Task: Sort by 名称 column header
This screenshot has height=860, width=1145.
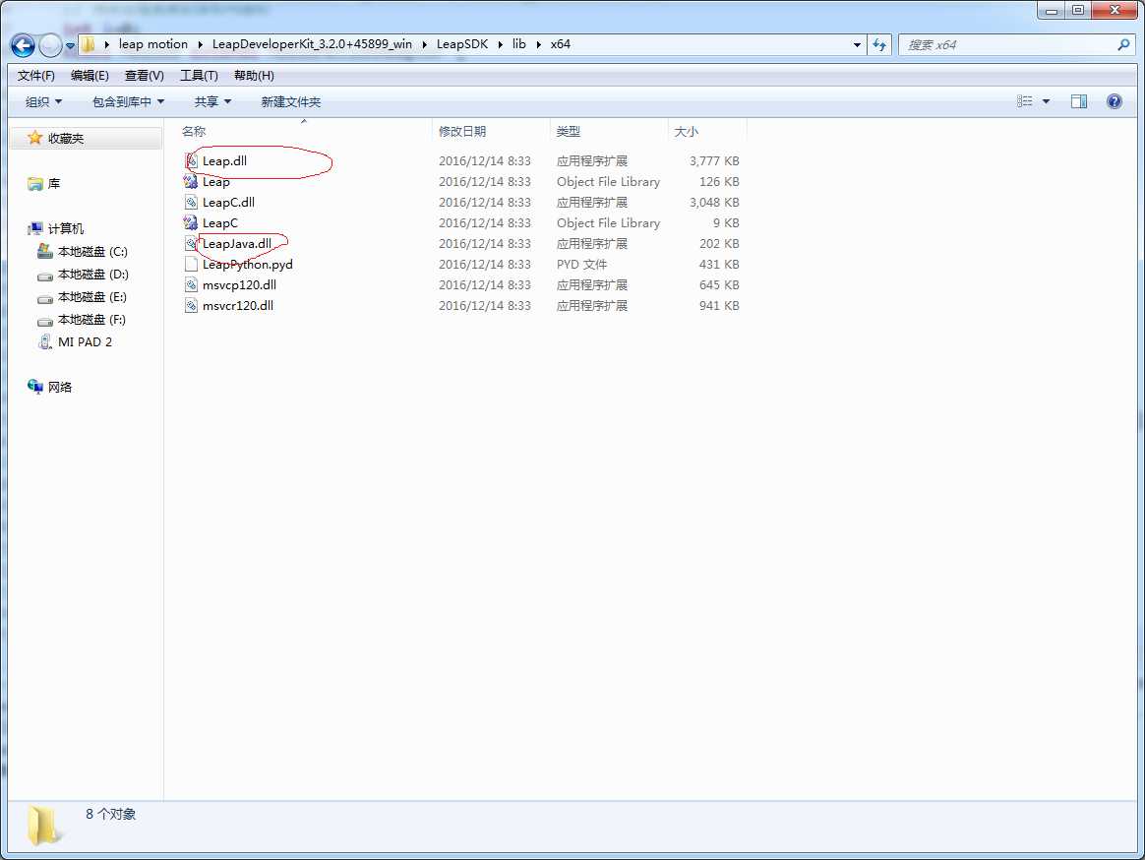Action: click(194, 132)
